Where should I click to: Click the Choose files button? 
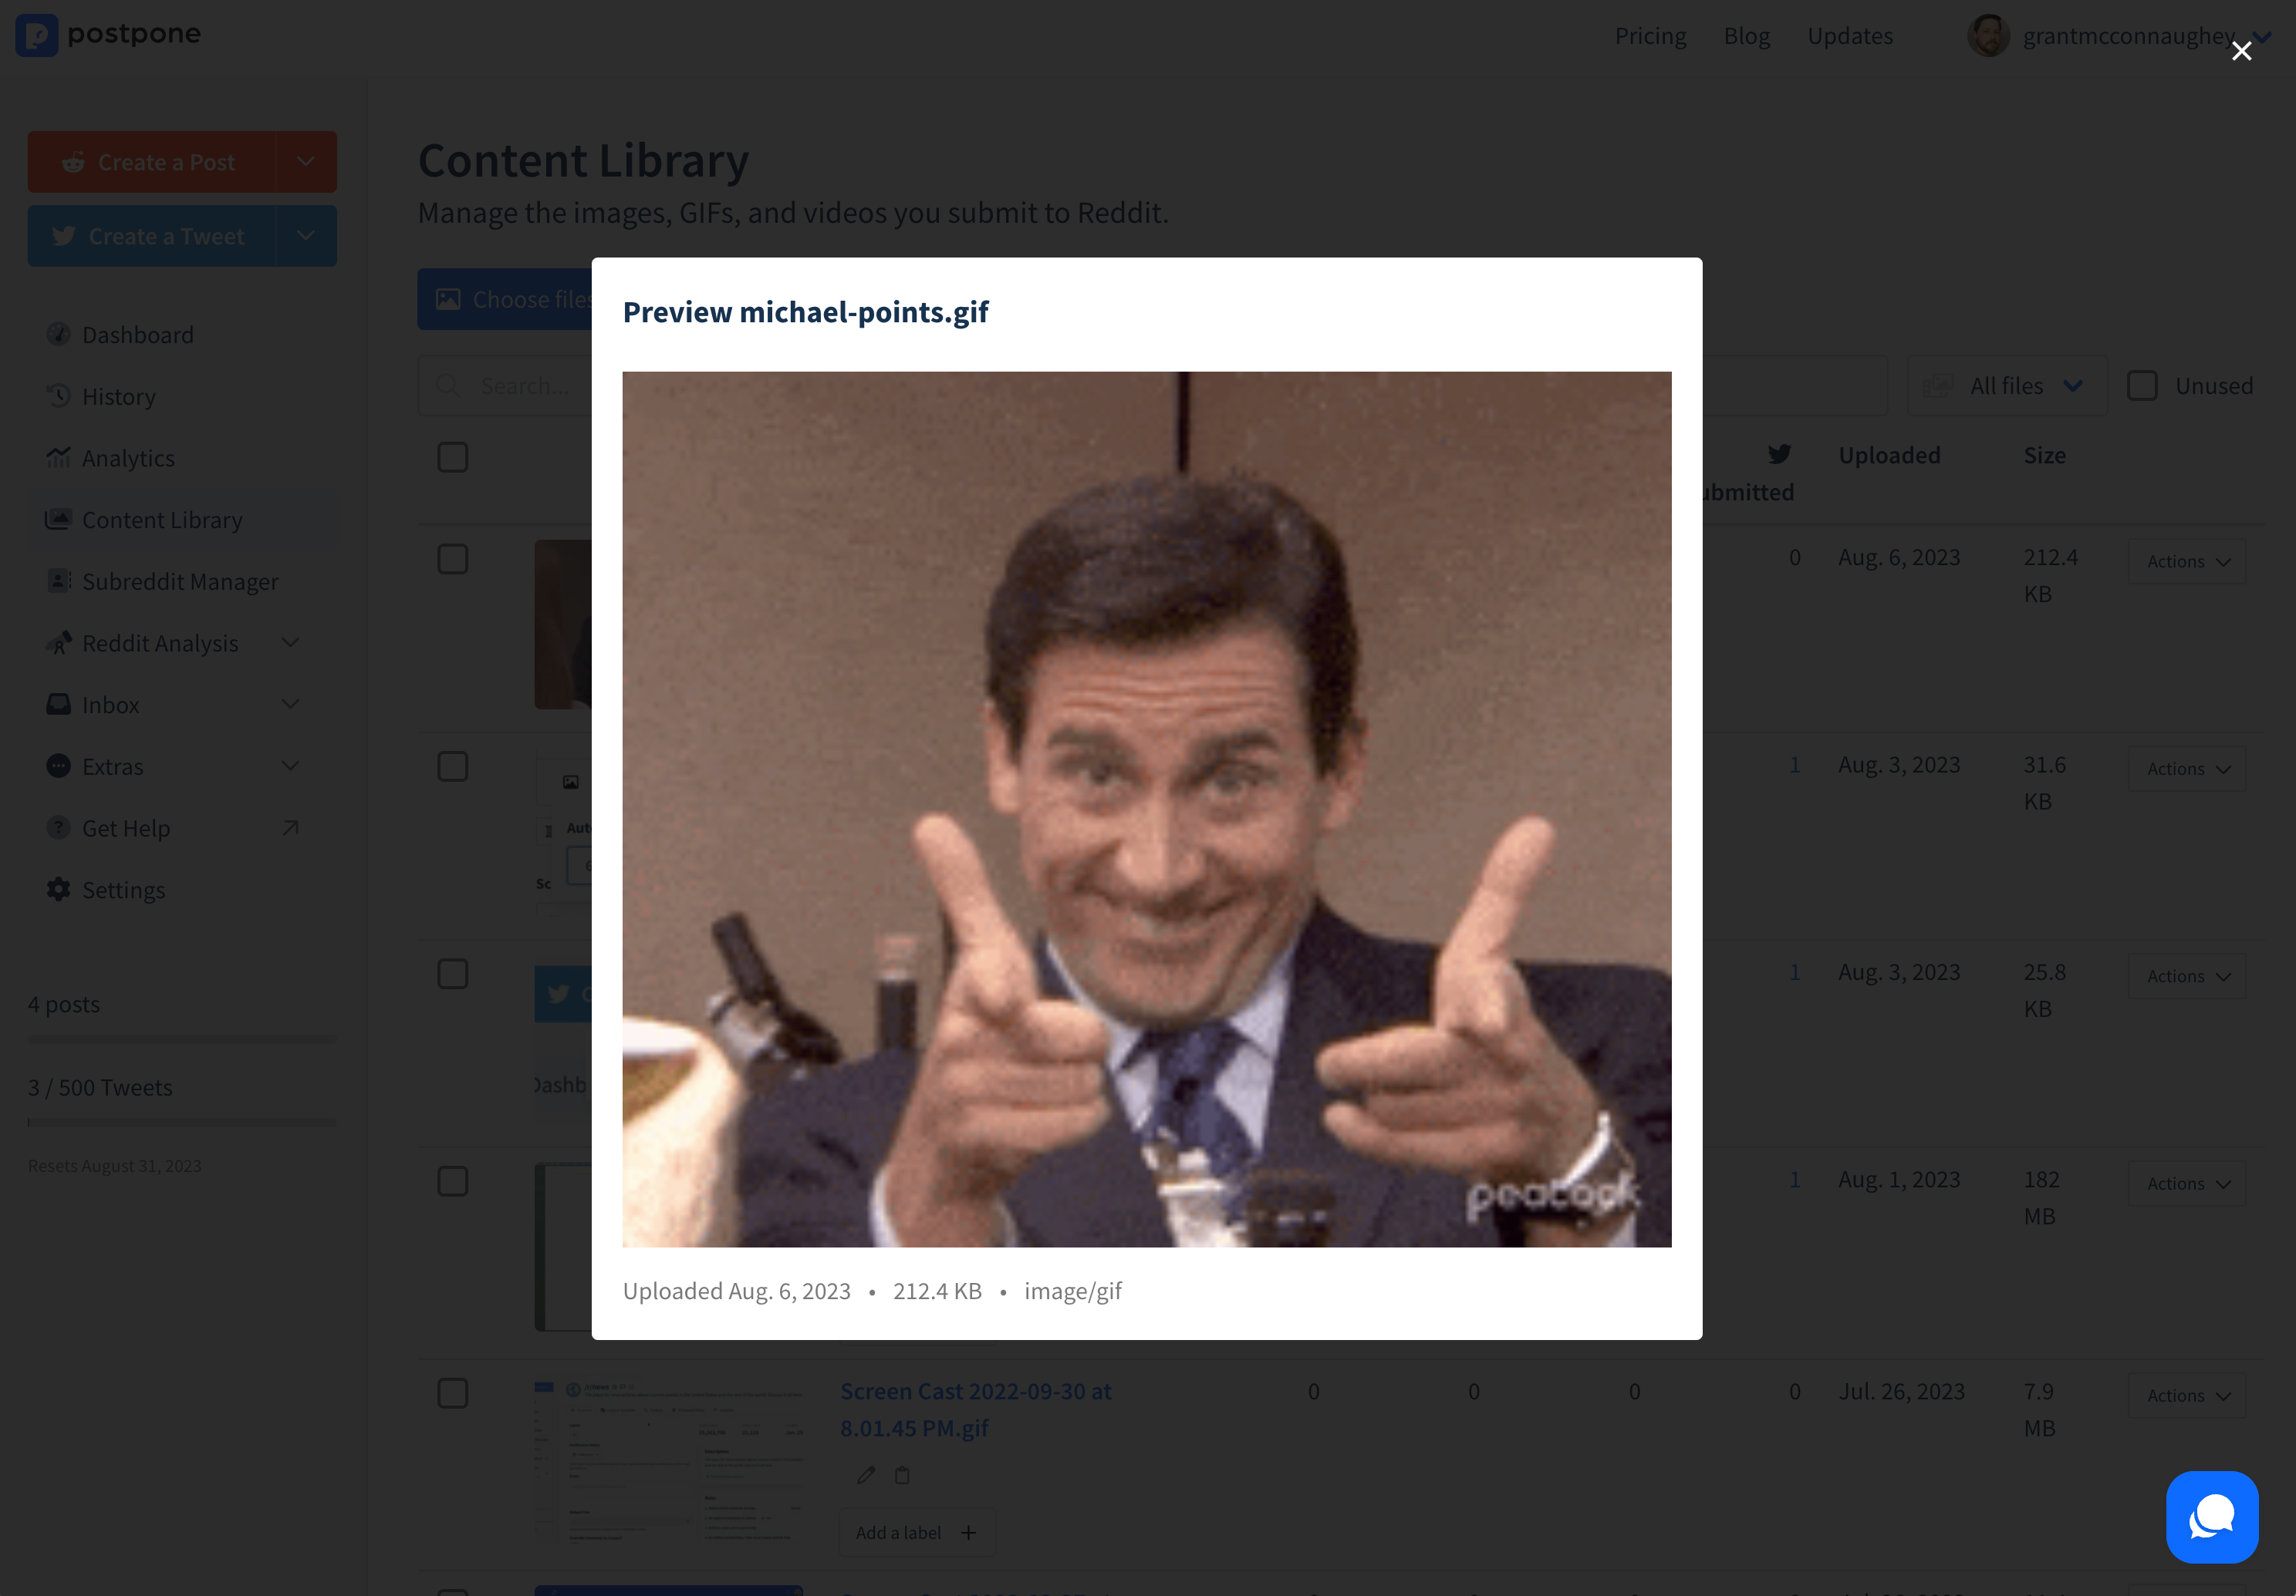point(505,299)
